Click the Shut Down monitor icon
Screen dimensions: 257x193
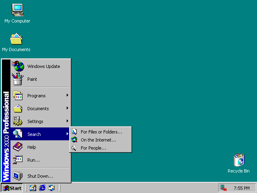click(18, 176)
